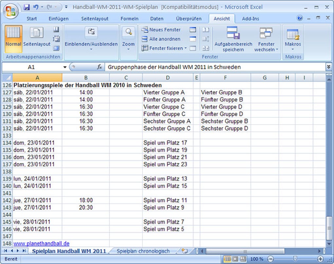This screenshot has height=264, width=334.
Task: Expand the formula bar chevron
Action: [328, 67]
